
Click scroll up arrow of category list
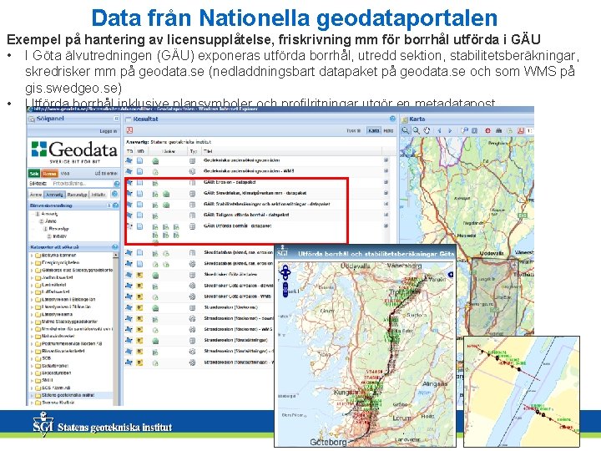[x=116, y=255]
